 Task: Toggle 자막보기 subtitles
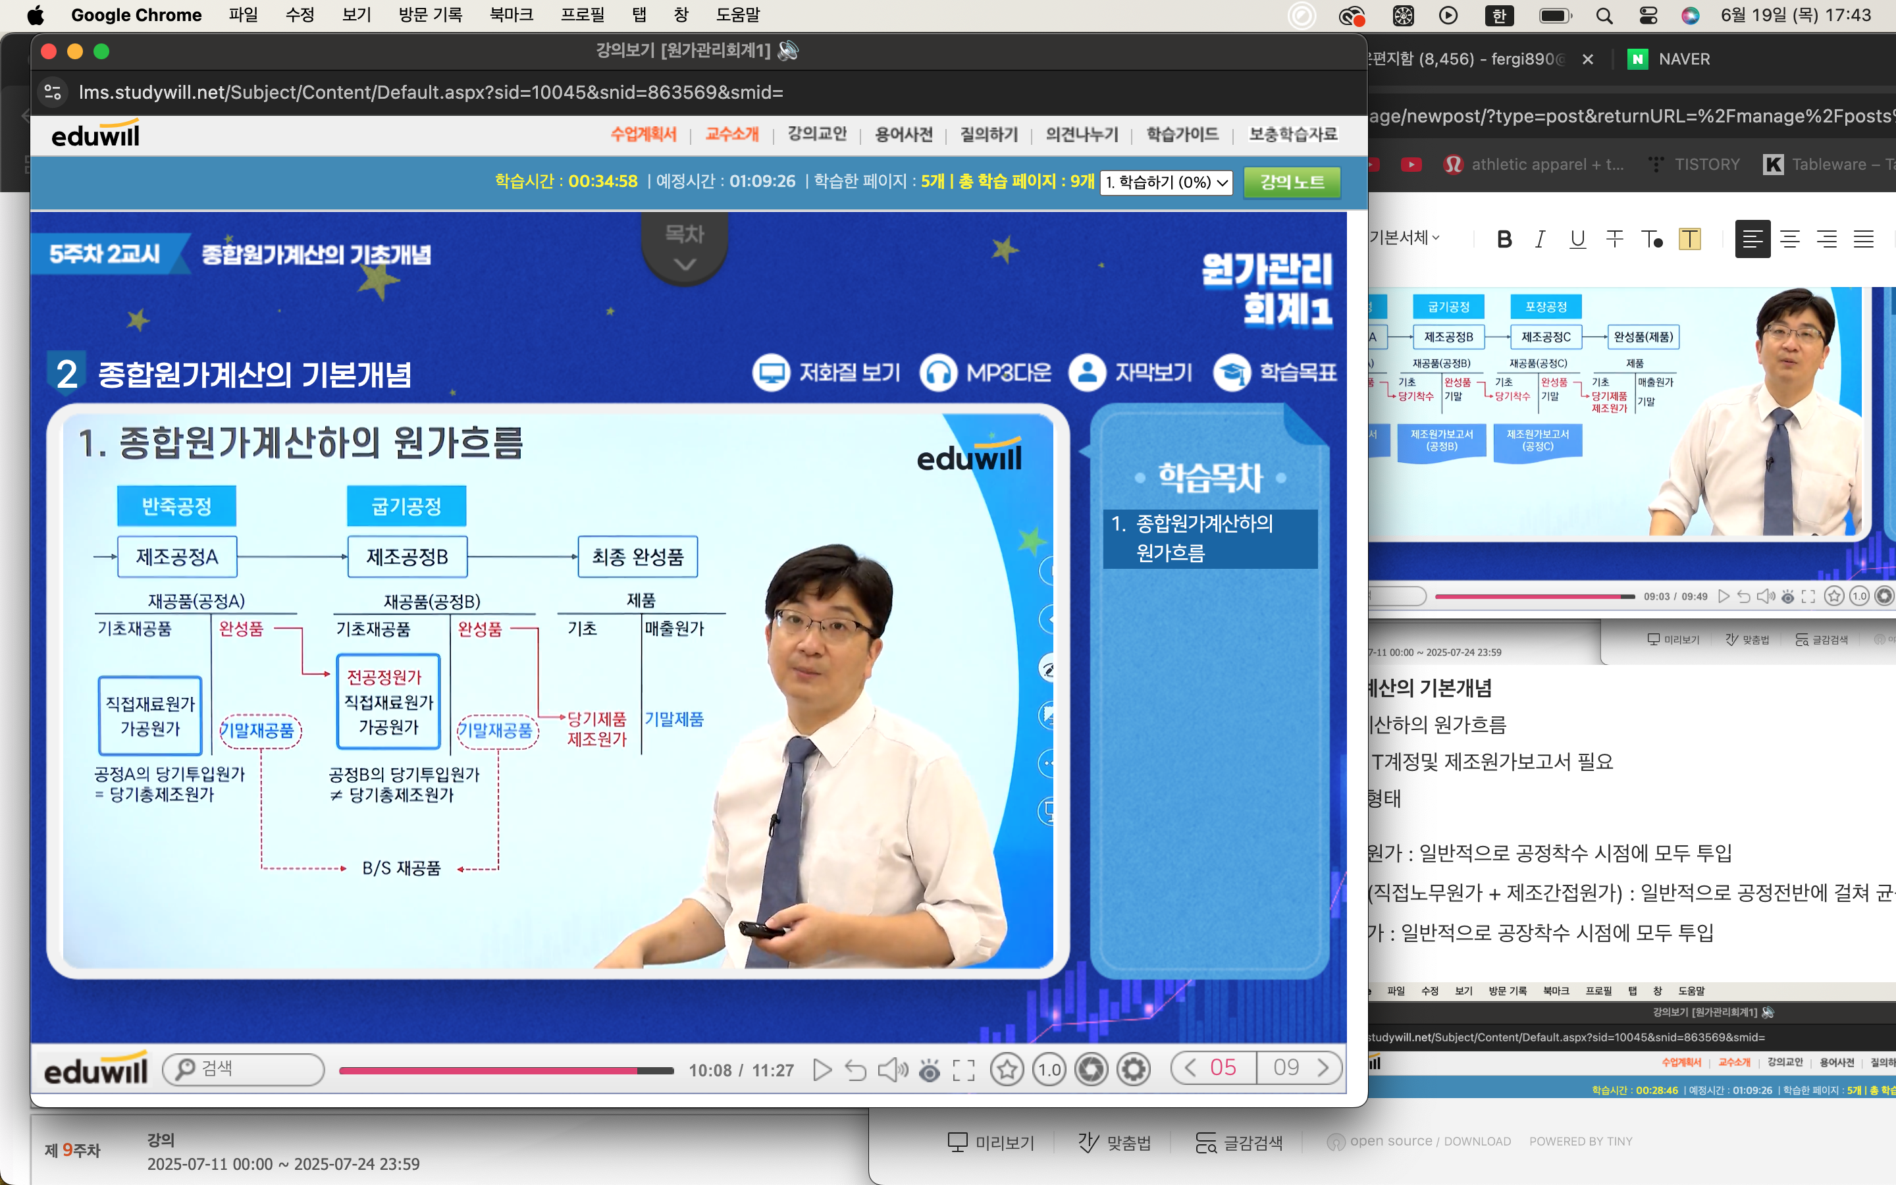[x=1131, y=373]
